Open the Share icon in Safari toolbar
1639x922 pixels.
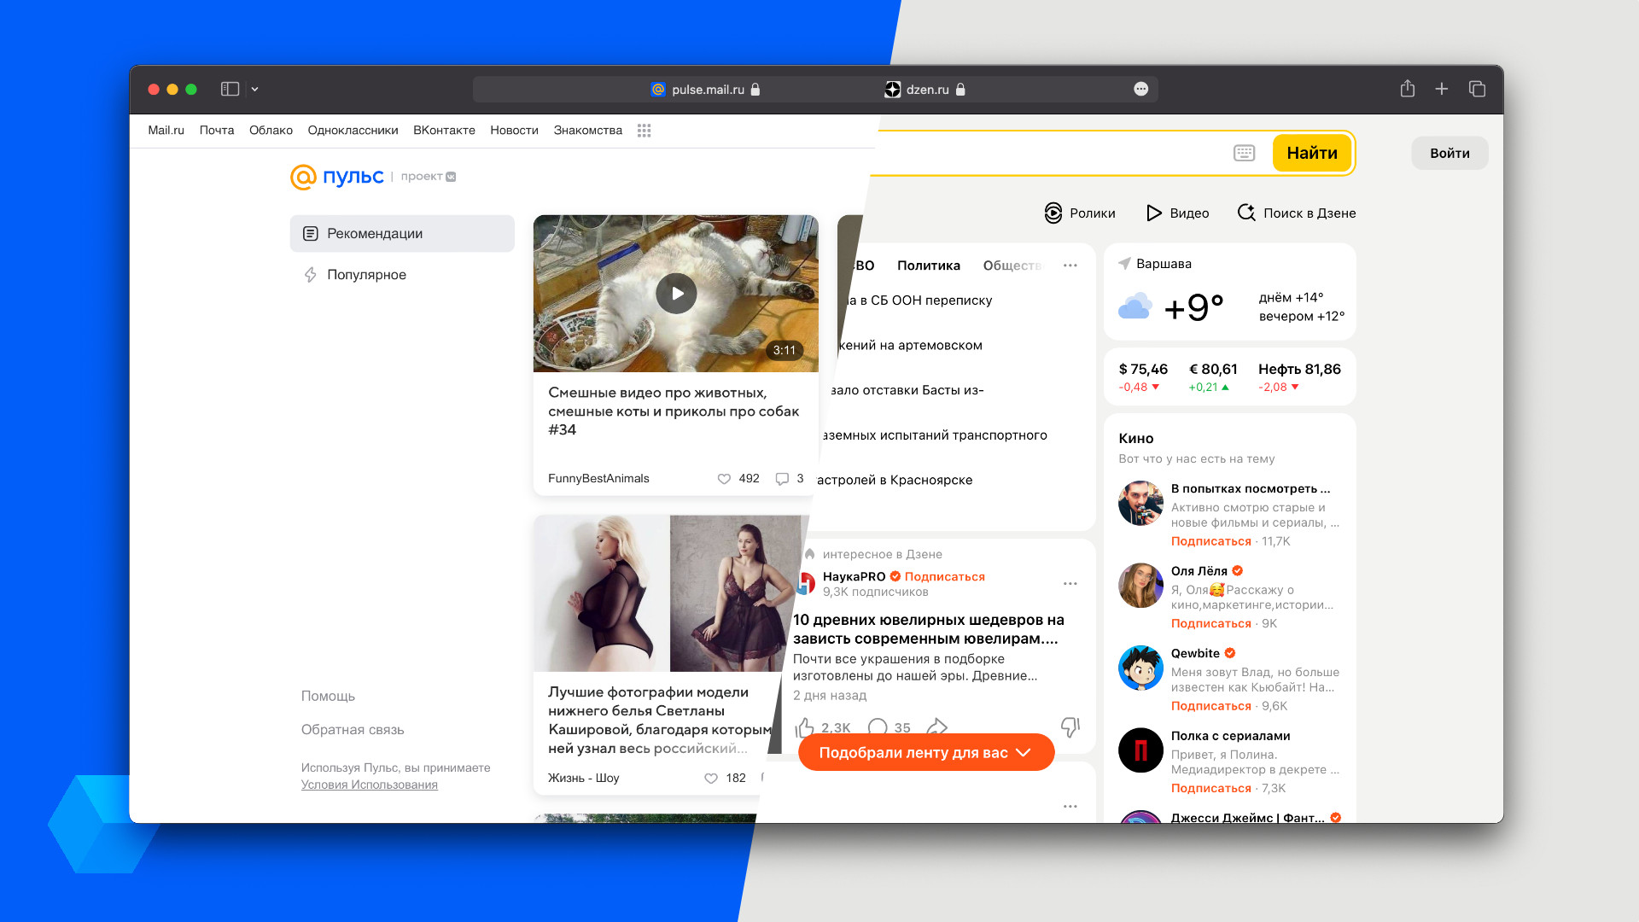1408,89
